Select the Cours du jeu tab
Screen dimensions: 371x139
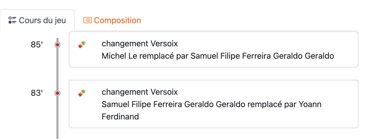tap(42, 20)
